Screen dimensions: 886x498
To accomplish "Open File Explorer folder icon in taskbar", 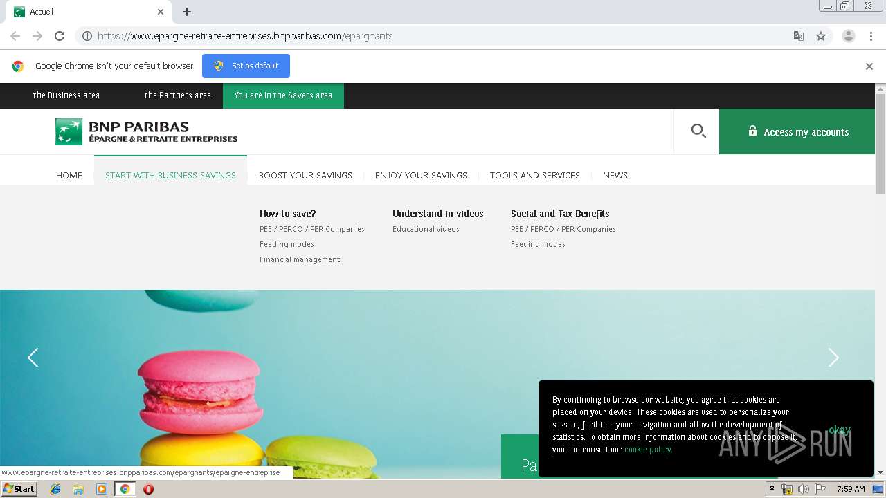I will (x=78, y=489).
